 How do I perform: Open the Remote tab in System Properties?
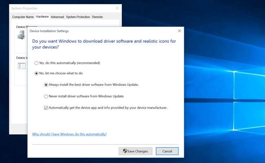point(97,17)
